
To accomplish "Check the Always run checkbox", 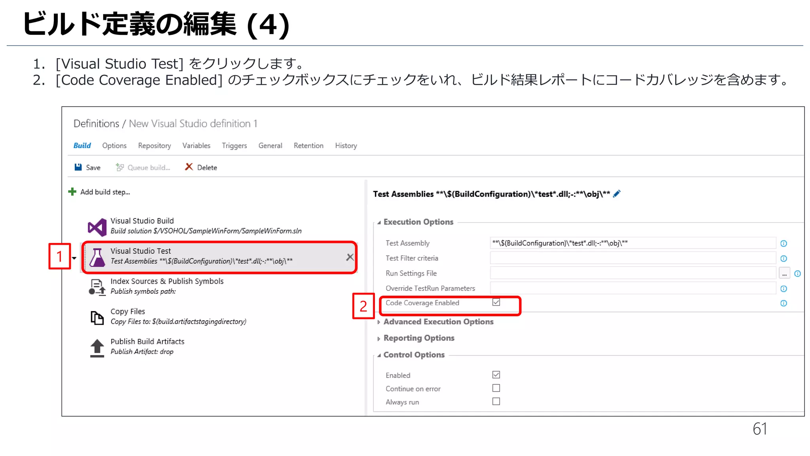I will [496, 401].
